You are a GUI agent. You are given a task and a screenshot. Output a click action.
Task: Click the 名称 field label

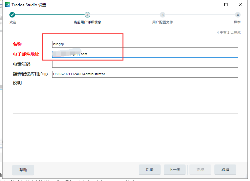pyautogui.click(x=17, y=44)
